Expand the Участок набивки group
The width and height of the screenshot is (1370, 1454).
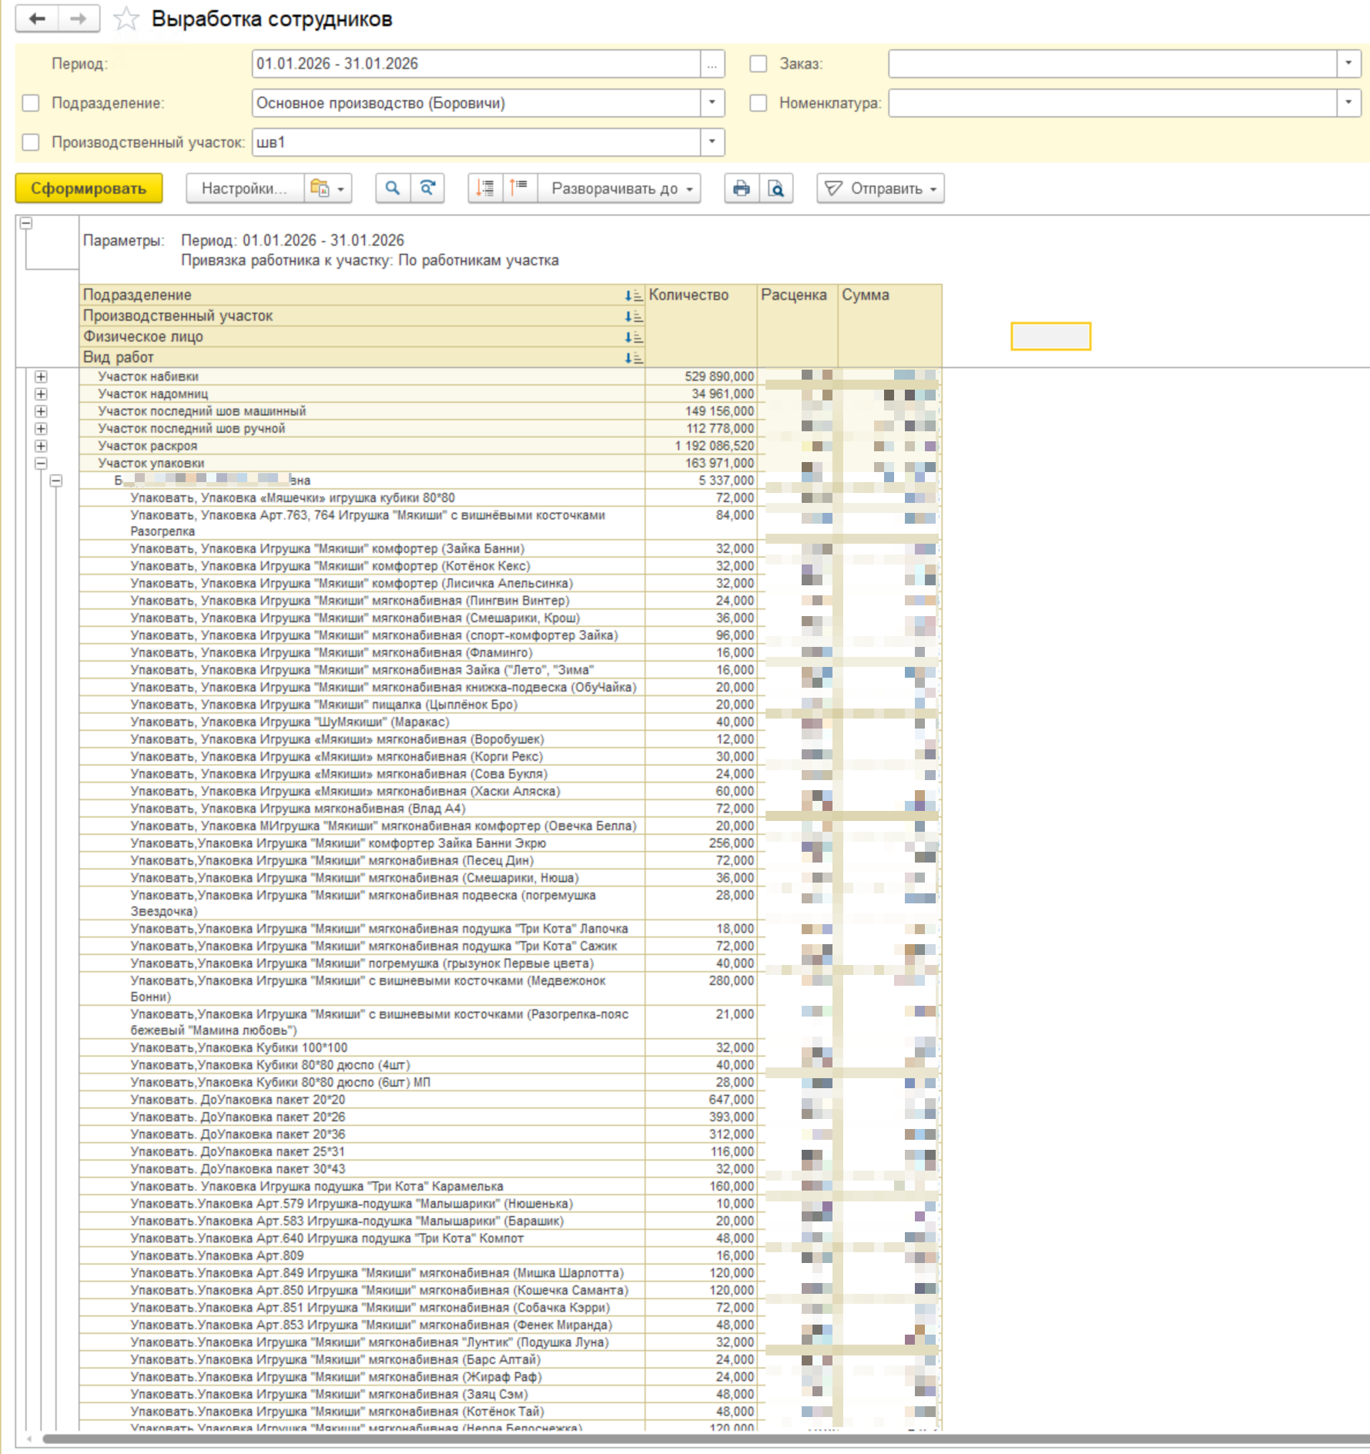pyautogui.click(x=41, y=377)
